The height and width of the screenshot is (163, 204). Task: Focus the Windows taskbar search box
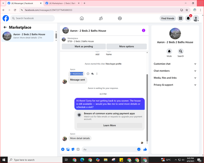35,160
